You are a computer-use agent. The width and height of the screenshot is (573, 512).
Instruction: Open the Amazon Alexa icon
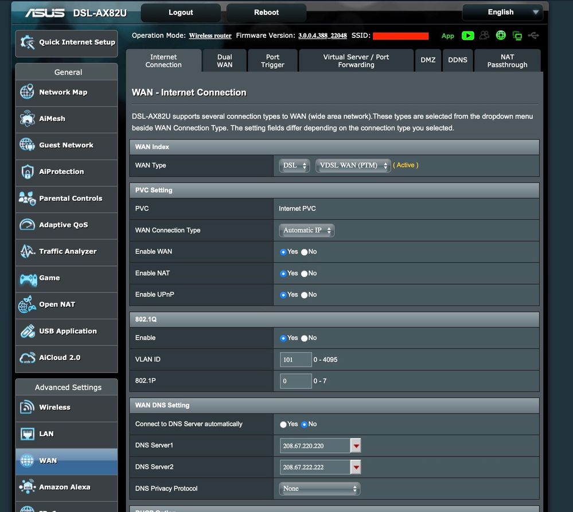pos(27,487)
